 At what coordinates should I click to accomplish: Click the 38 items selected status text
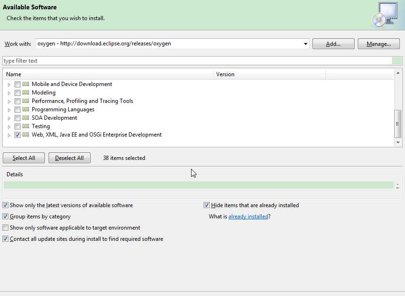coord(124,158)
